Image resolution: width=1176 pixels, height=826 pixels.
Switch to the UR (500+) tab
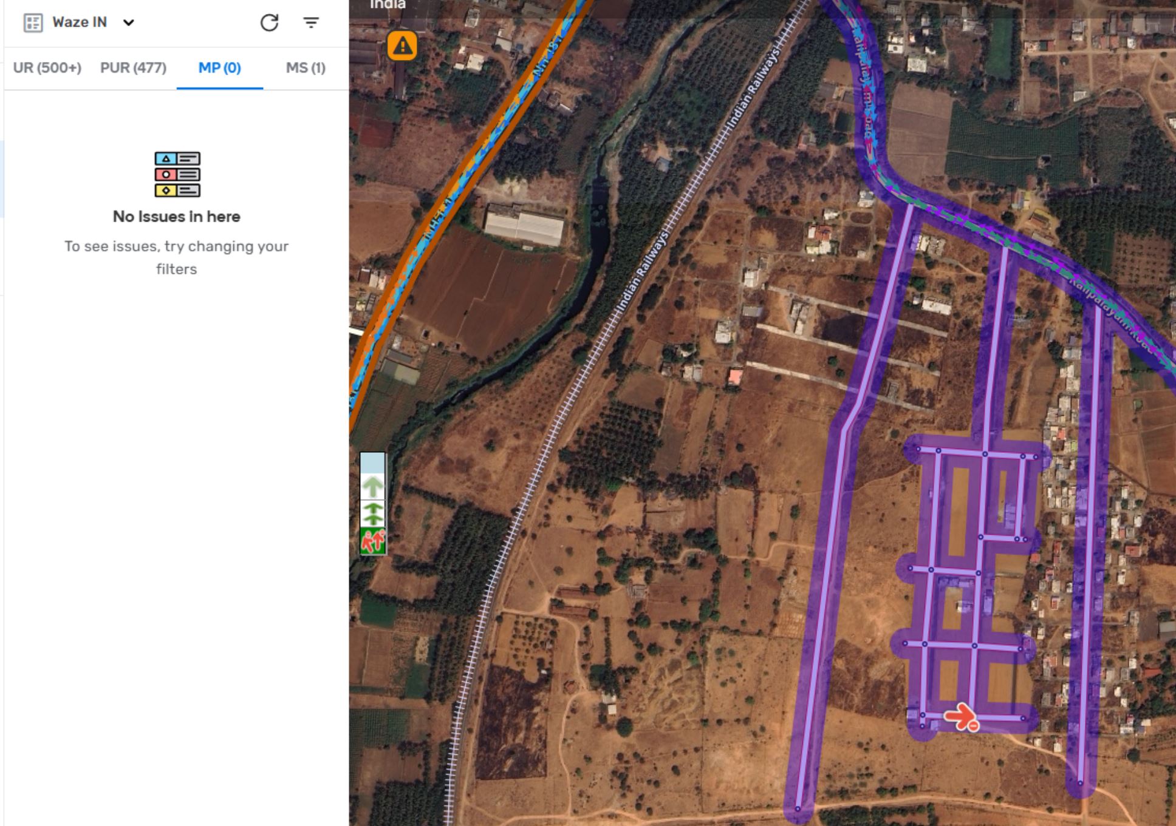pyautogui.click(x=47, y=68)
